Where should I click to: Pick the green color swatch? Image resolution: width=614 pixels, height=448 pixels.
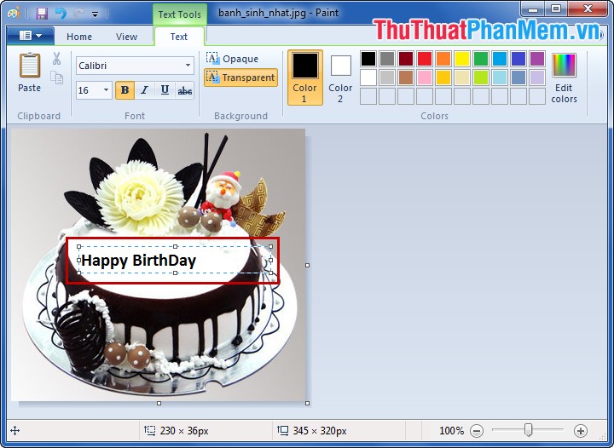tap(481, 59)
